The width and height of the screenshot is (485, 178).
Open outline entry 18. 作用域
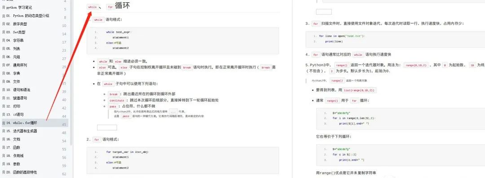15,156
